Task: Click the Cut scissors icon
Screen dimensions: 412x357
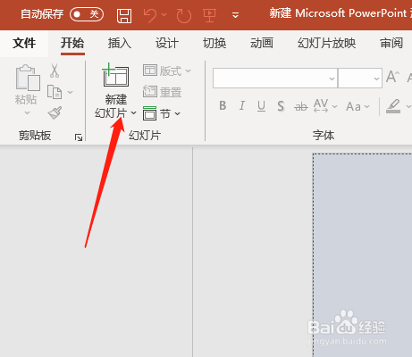Action: point(55,71)
